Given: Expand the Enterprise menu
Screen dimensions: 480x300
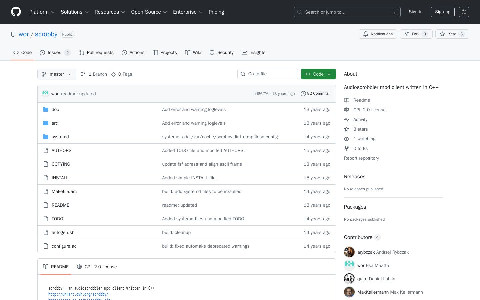Looking at the screenshot, I should point(188,12).
